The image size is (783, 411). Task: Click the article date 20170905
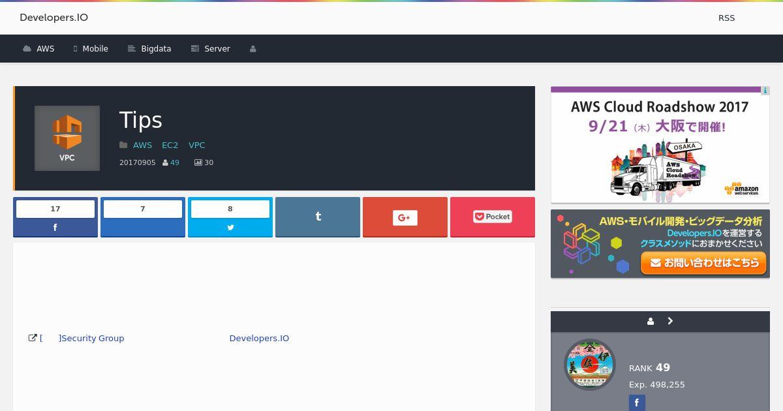point(138,162)
